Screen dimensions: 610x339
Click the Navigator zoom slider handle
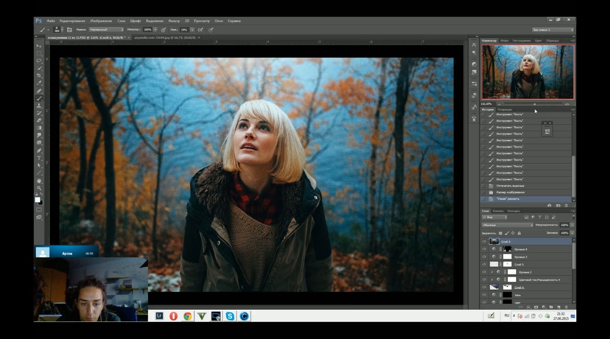[x=535, y=104]
